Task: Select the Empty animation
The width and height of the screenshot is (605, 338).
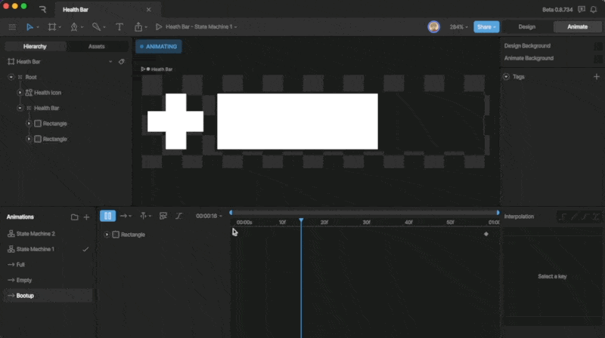Action: point(24,280)
